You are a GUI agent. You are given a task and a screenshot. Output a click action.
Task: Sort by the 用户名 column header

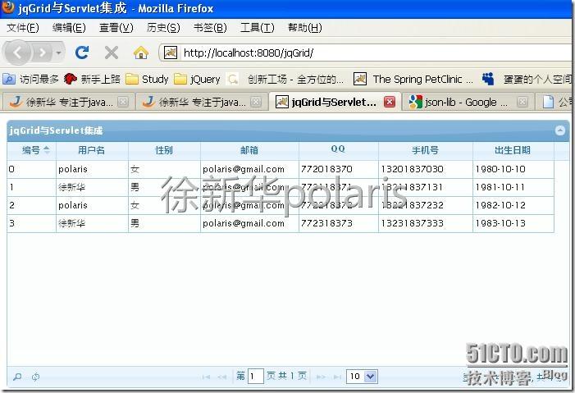pyautogui.click(x=92, y=150)
